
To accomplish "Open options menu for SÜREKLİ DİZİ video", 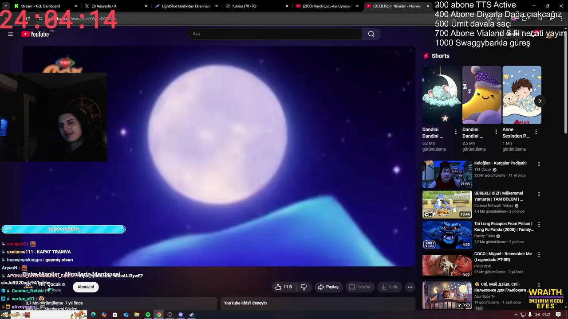I will tap(539, 194).
